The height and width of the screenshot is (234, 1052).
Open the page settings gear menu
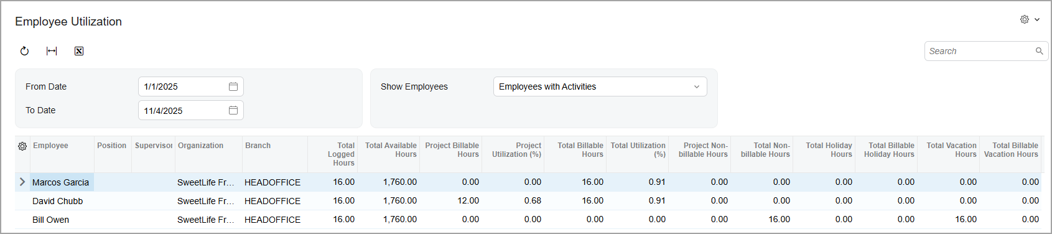coord(1025,19)
